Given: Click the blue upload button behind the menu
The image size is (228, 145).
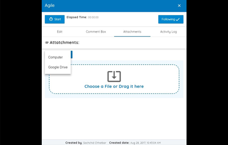Looking at the screenshot, I should pyautogui.click(x=72, y=54).
